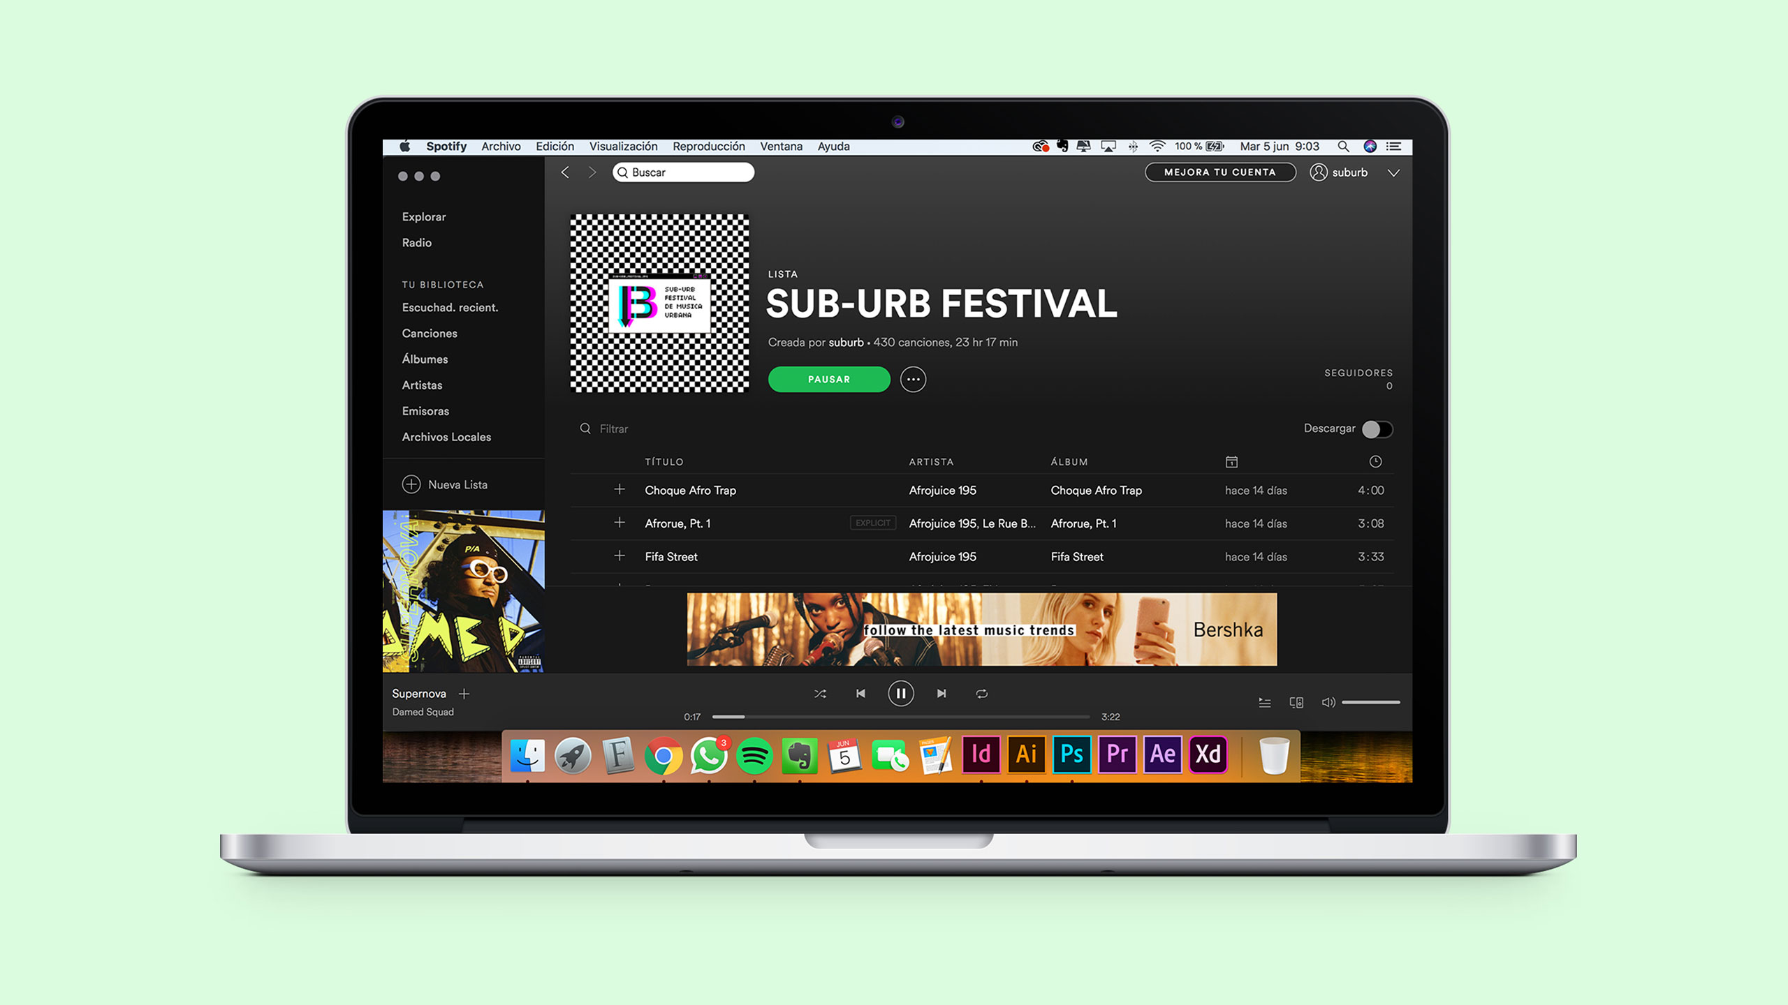Add Fifa Street to library
Viewport: 1788px width, 1005px height.
(620, 556)
